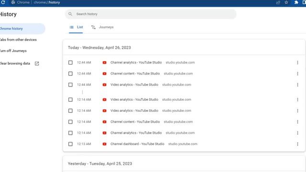The image size is (306, 172).
Task: Tick the checkbox for 12:44 AM Video analytics
Action: tap(70, 85)
